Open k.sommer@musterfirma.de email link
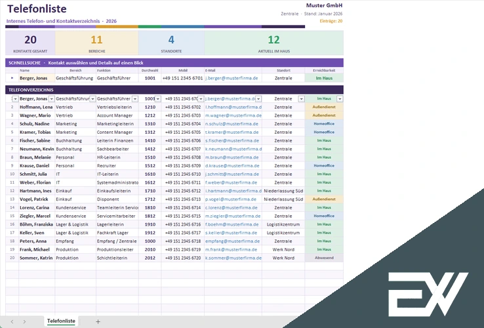This screenshot has width=484, height=328. tap(233, 258)
